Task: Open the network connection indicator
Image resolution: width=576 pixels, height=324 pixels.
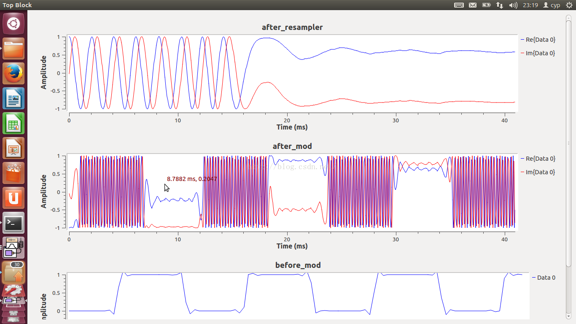Action: tap(500, 5)
